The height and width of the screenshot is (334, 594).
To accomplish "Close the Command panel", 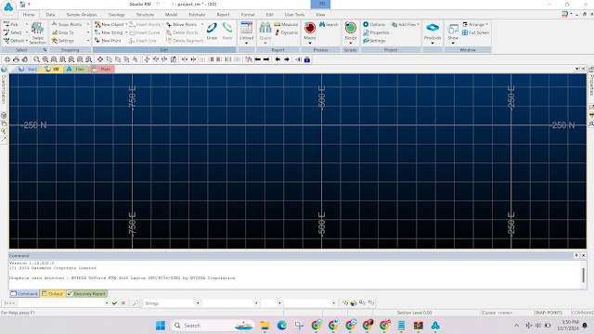I will tap(584, 256).
